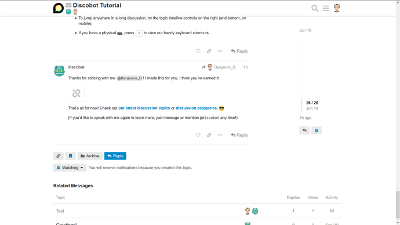This screenshot has width=400, height=225.
Task: Reply to discobot's final post
Action: coord(239,135)
